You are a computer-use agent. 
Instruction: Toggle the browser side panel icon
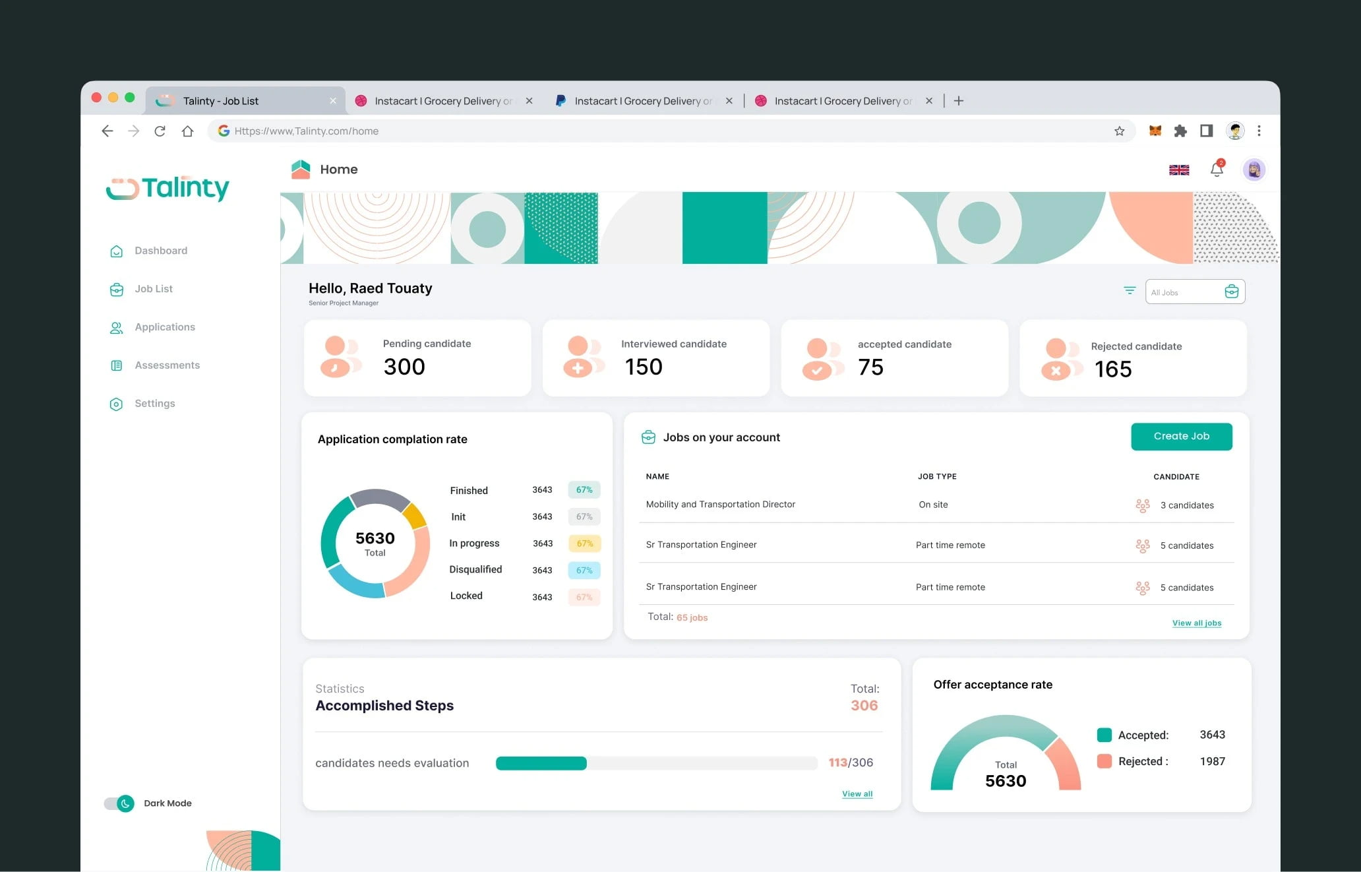click(1206, 131)
